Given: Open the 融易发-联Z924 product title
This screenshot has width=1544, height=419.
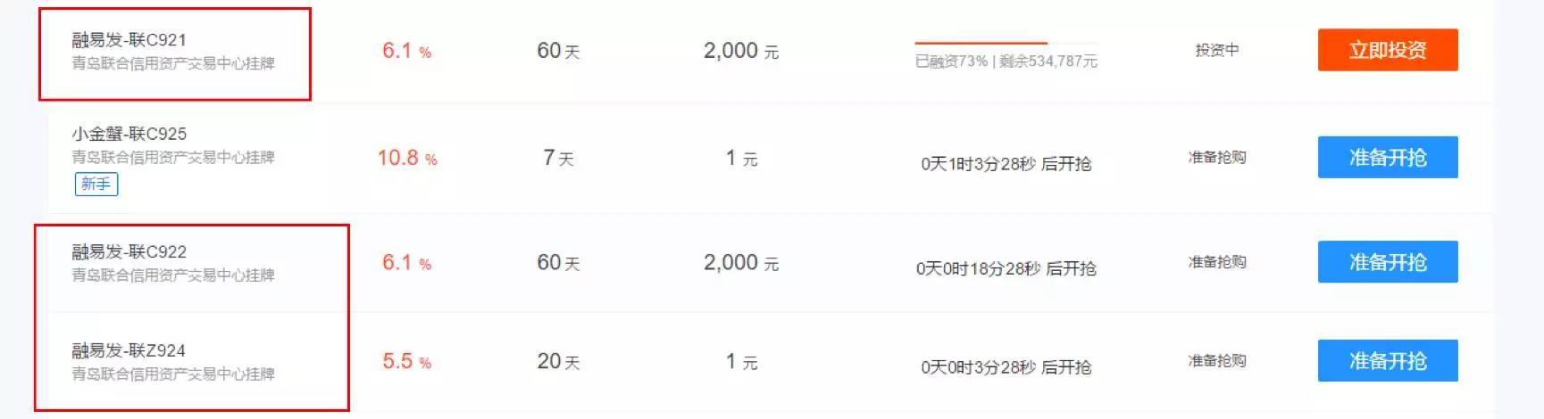Looking at the screenshot, I should [x=129, y=350].
